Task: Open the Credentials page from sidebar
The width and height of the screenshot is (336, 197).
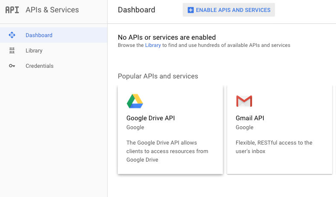Action: tap(53, 66)
